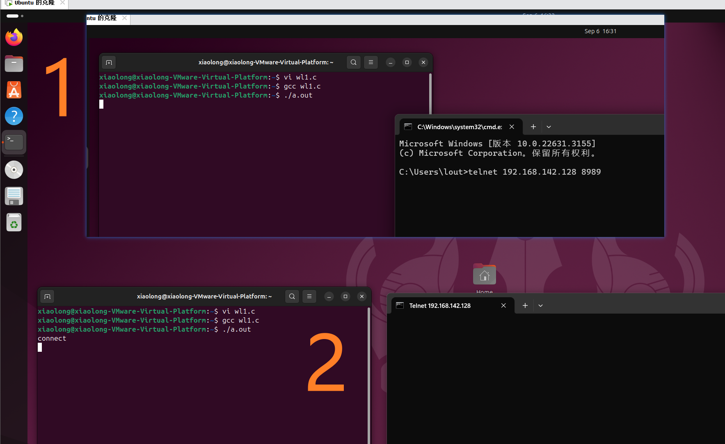The height and width of the screenshot is (444, 725).
Task: Add new tab in cmd.exe window
Action: click(533, 127)
